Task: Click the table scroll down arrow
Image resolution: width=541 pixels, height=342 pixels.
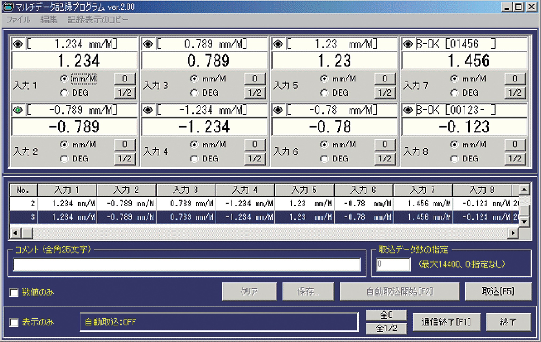Action: (524, 221)
